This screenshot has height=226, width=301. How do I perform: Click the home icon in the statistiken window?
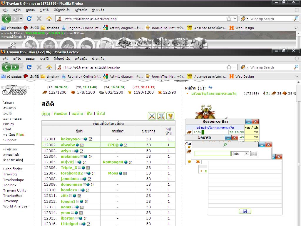pos(49,67)
